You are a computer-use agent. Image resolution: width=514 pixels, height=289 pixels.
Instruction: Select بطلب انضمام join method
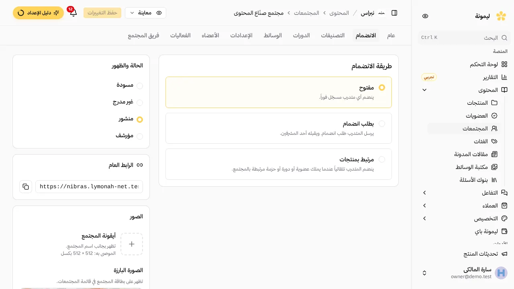(279, 128)
